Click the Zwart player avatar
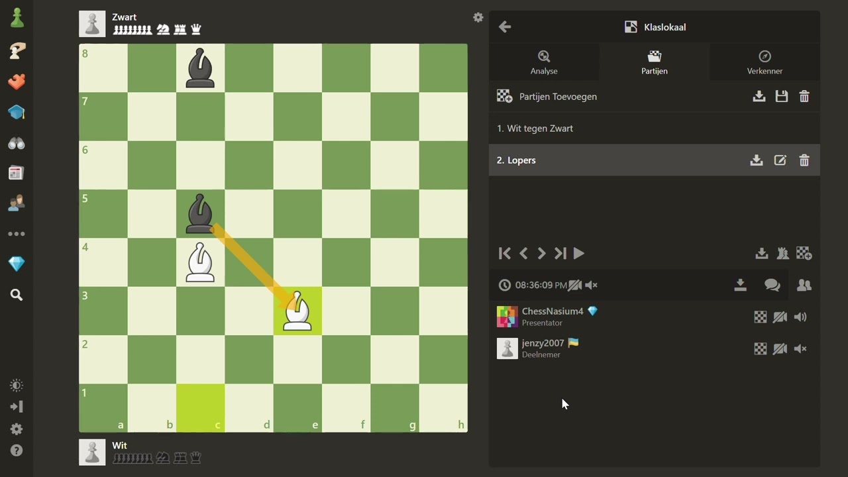Image resolution: width=848 pixels, height=477 pixels. coord(92,24)
